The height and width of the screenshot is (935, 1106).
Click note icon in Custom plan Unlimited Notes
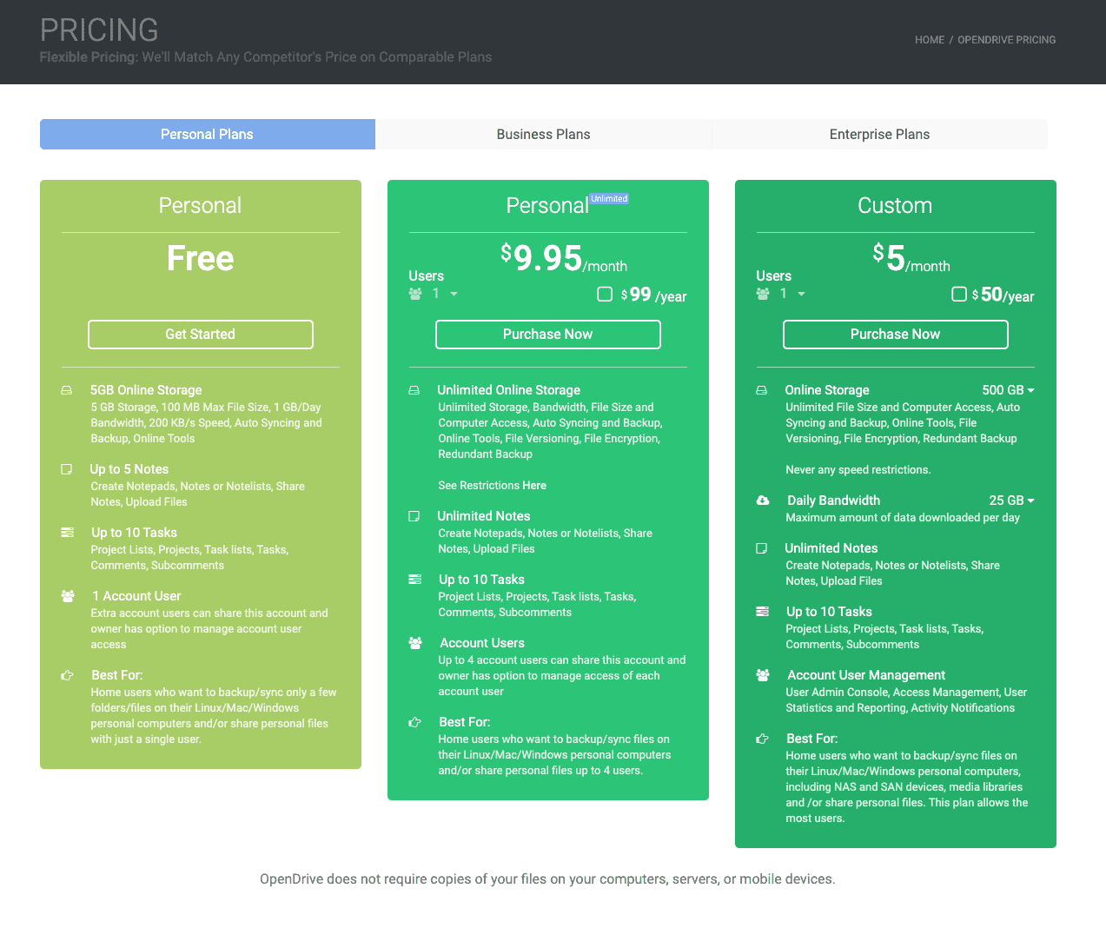pyautogui.click(x=762, y=548)
